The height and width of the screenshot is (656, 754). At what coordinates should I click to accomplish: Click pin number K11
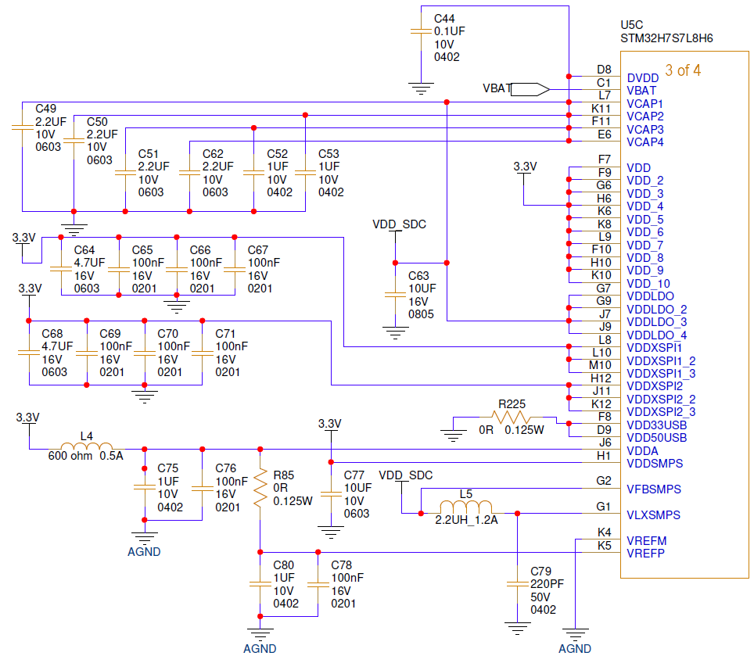(601, 109)
